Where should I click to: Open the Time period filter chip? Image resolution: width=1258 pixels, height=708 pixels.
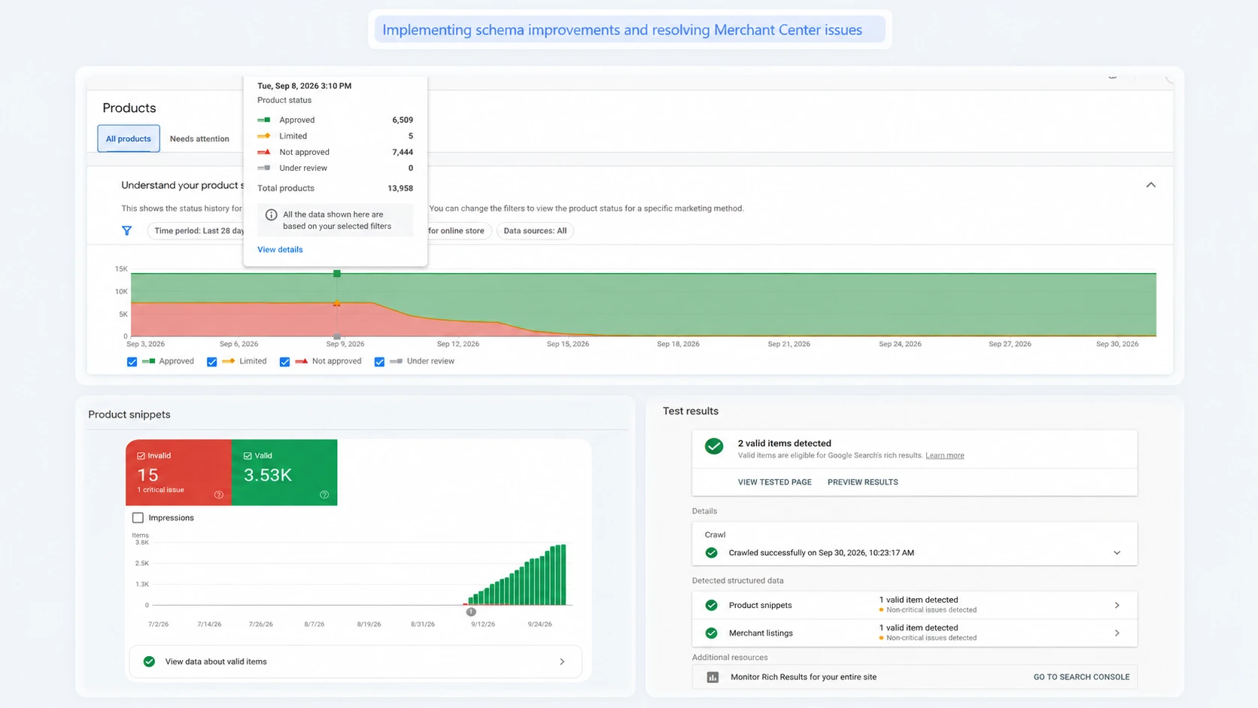point(196,231)
